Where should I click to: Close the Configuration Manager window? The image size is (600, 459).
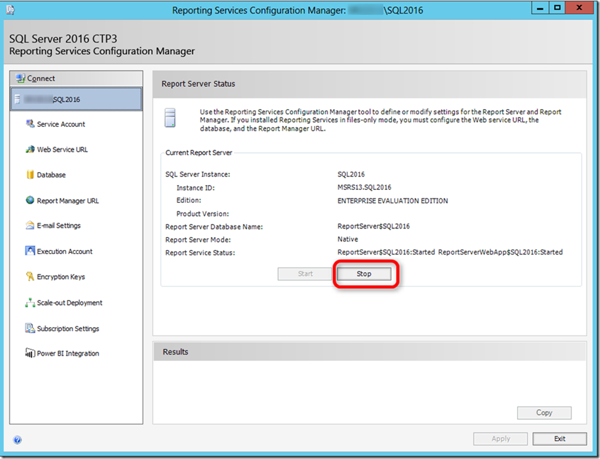579,7
